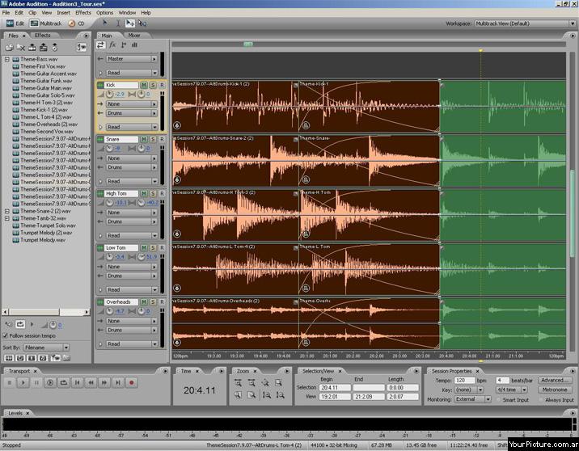The height and width of the screenshot is (451, 579).
Task: Mute the Overheads track
Action: click(x=144, y=302)
